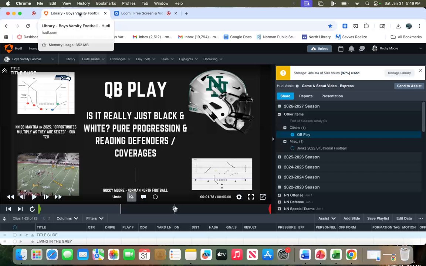Select the circle drawing tool
Screen dimensions: 426x266
pos(155,197)
